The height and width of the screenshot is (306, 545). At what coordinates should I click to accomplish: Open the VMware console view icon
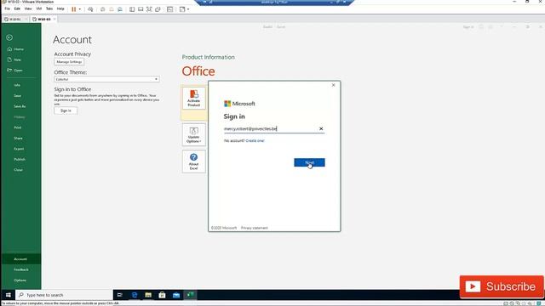(x=169, y=9)
